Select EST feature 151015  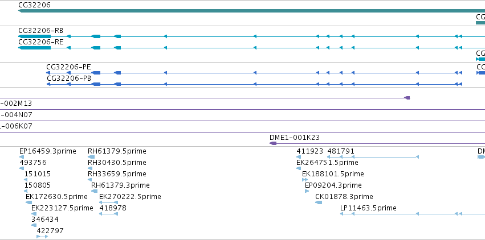38,174
